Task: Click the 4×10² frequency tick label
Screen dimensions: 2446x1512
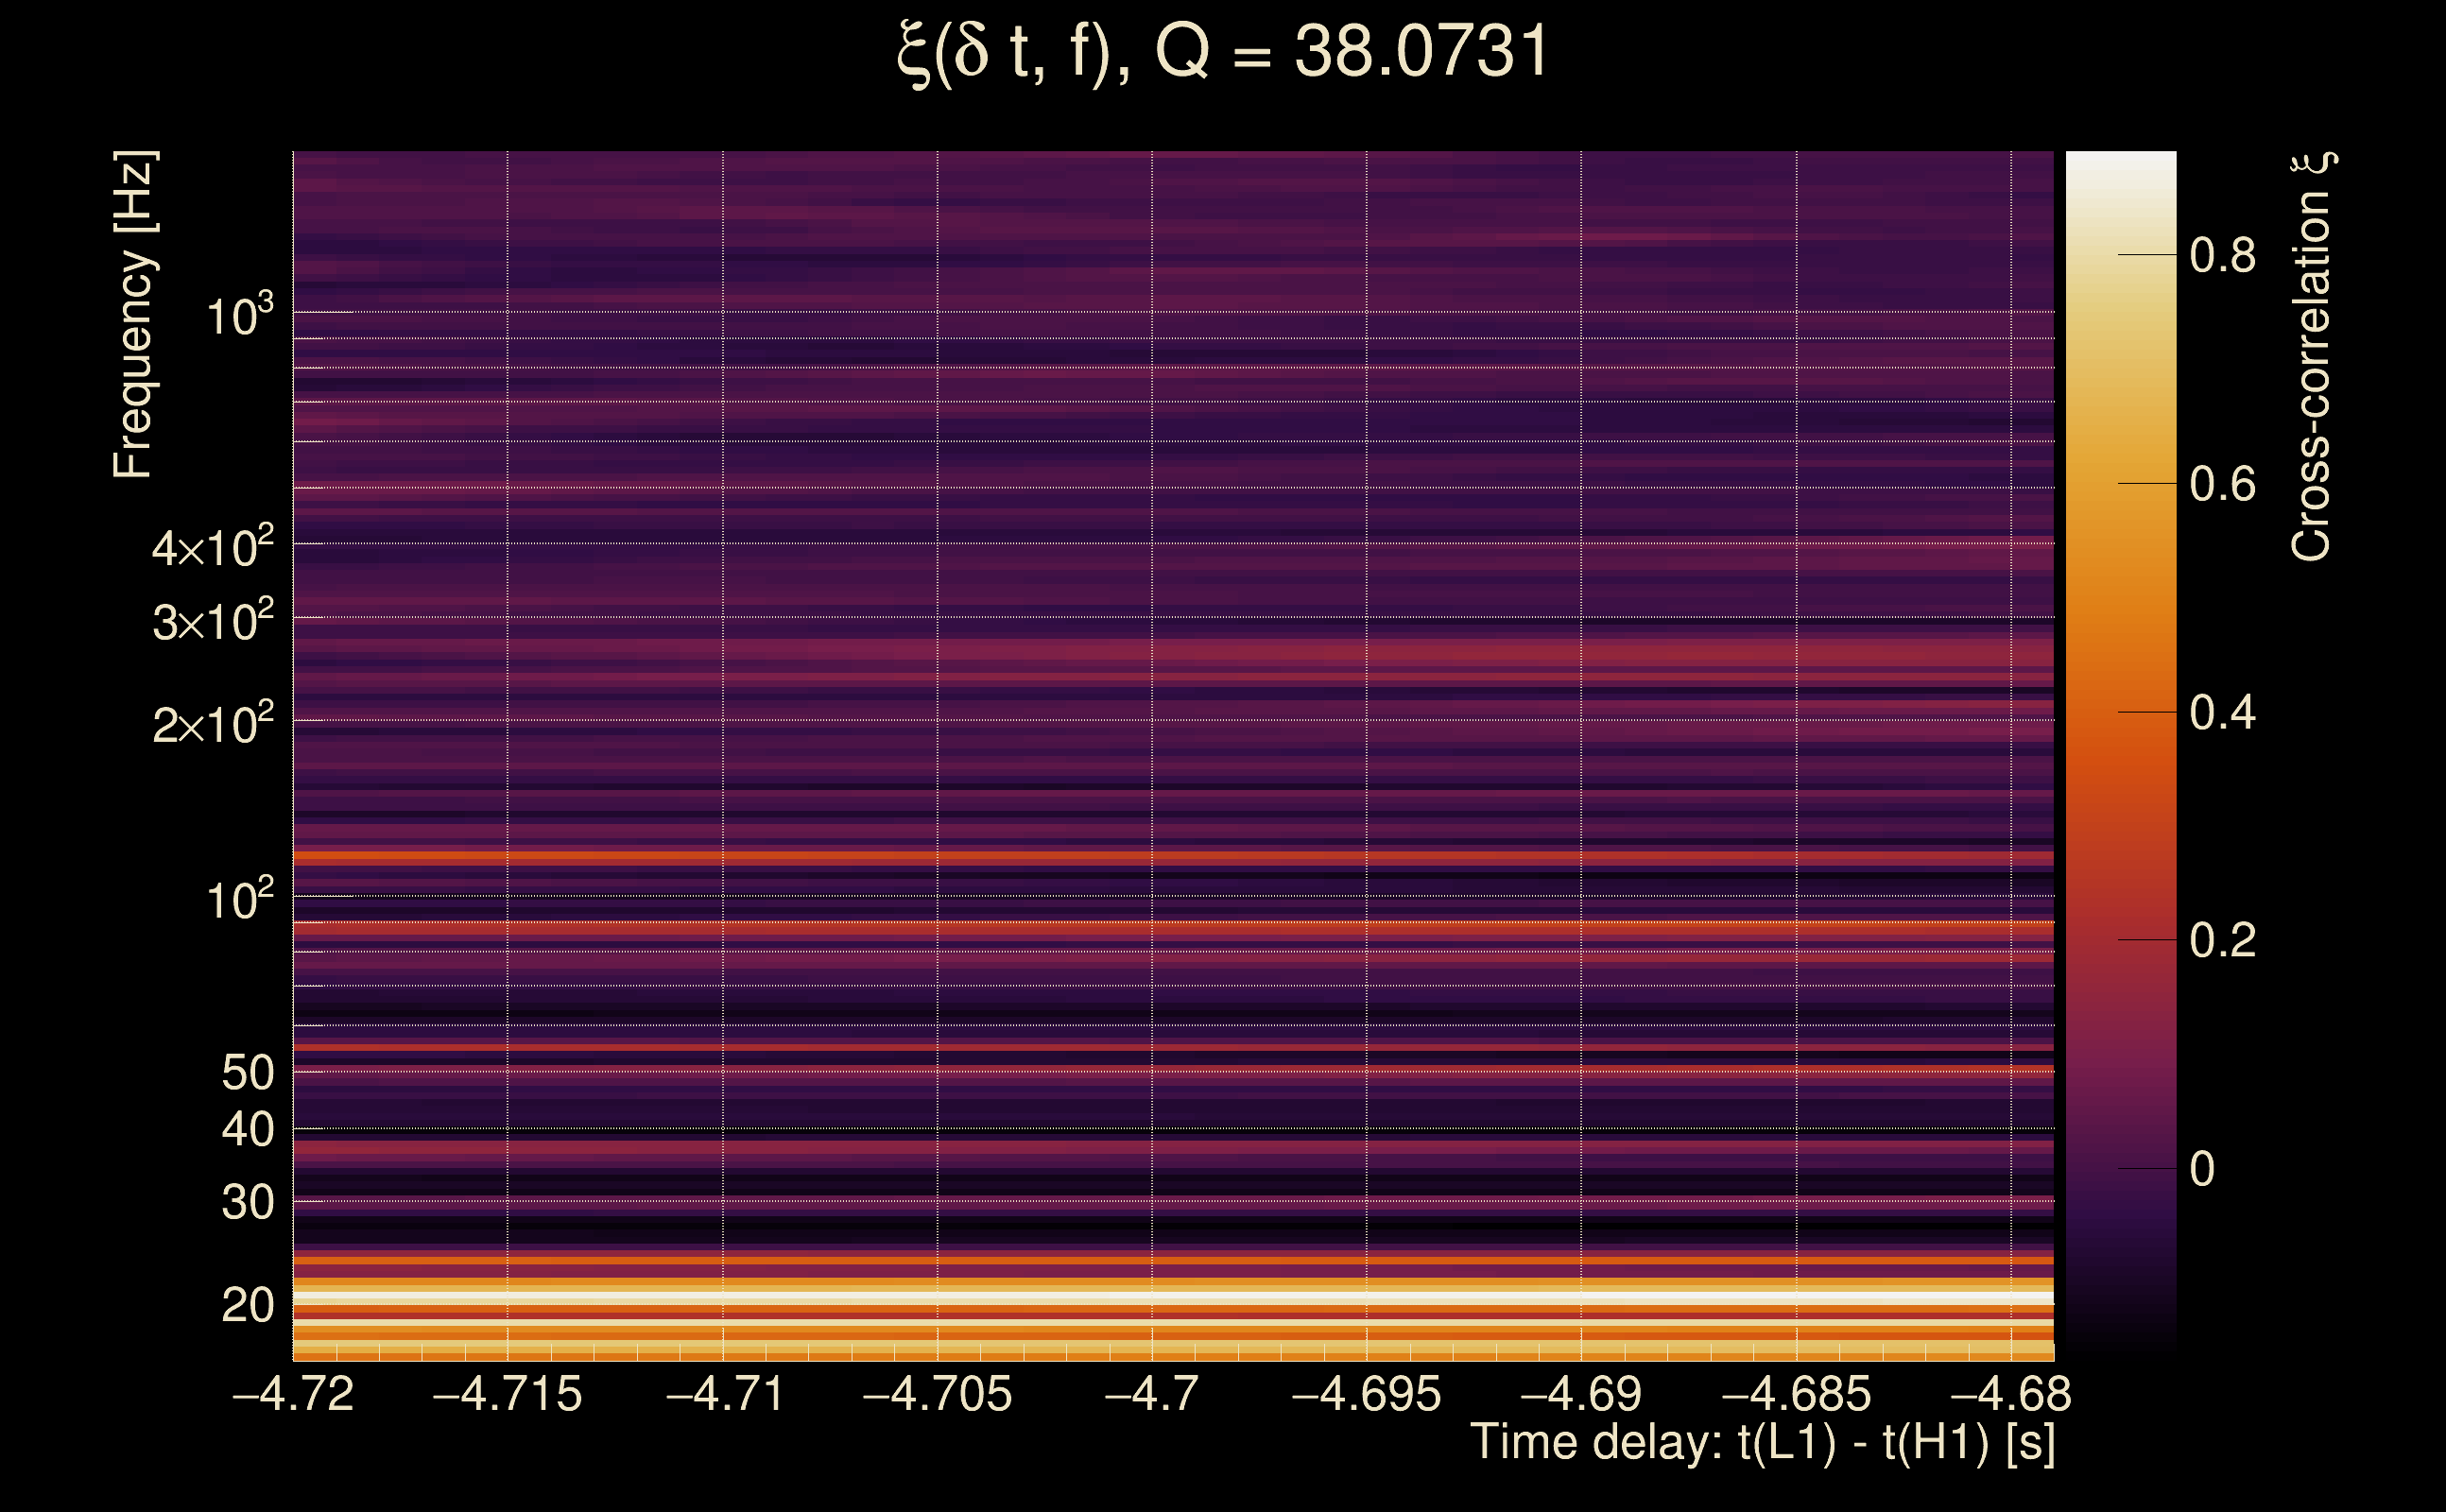Action: click(x=212, y=548)
